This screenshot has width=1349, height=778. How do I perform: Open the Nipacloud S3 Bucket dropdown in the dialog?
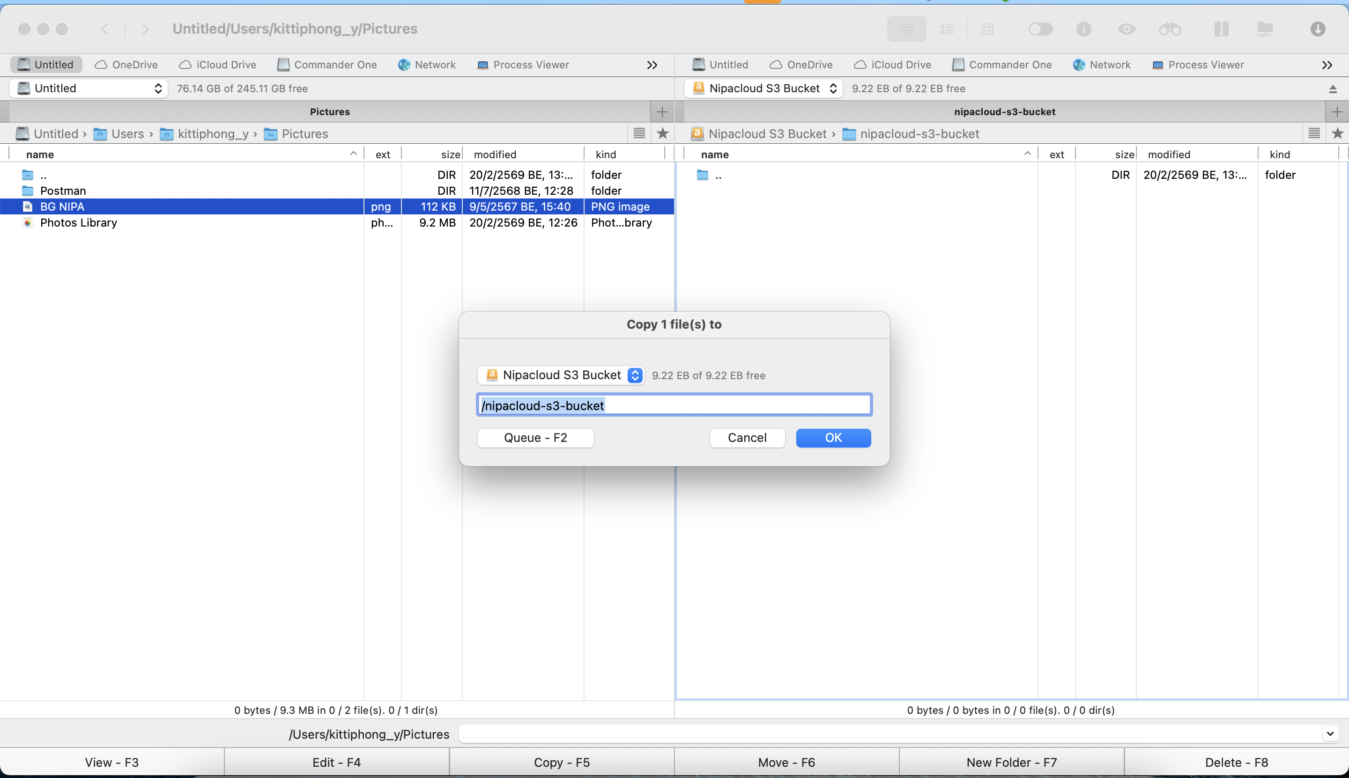tap(635, 375)
